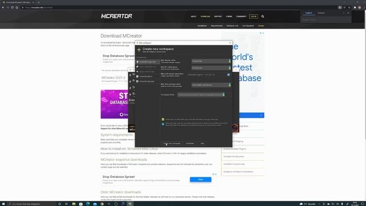This screenshot has width=366, height=206.
Task: Click the Open button in bottom ad
Action: (x=201, y=179)
